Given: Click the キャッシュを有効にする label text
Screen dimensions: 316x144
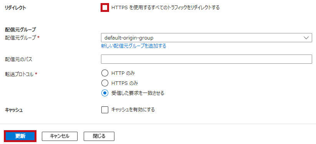Looking at the screenshot, I should (133, 110).
